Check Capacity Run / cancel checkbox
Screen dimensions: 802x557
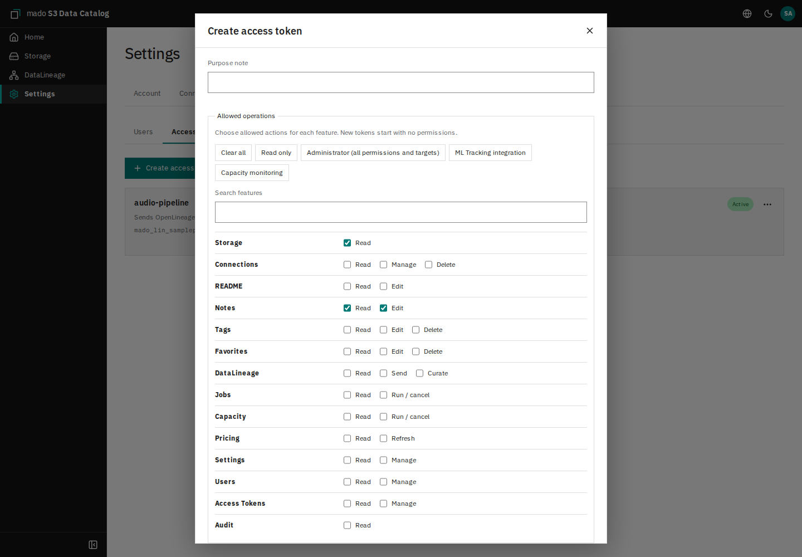[x=383, y=417]
